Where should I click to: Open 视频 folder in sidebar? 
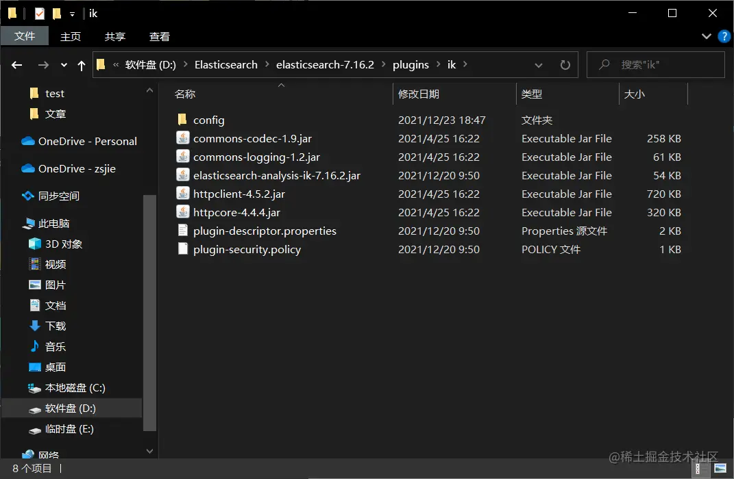[x=48, y=265]
